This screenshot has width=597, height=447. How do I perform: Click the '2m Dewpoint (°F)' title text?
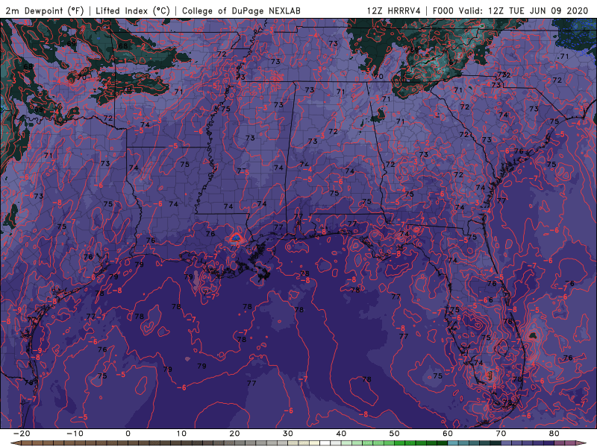tap(45, 10)
